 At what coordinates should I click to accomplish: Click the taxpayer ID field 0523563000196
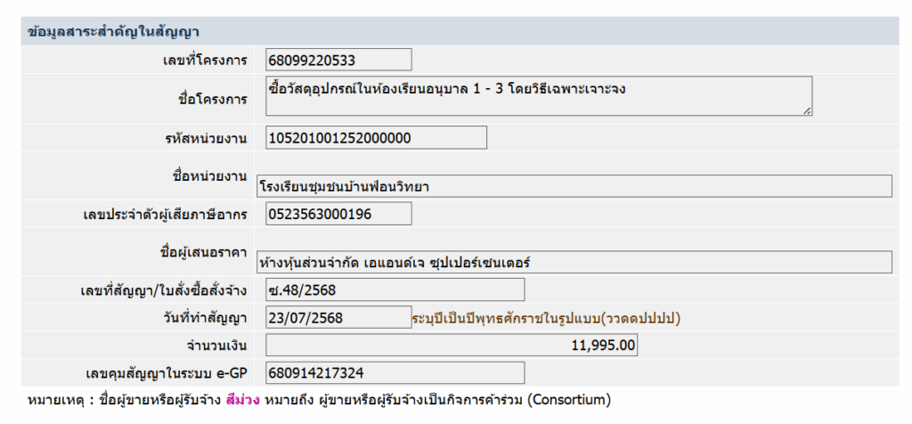338,214
